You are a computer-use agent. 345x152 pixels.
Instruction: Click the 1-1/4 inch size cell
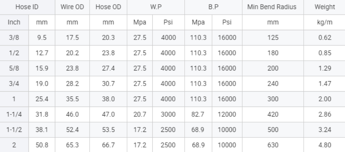pos(14,115)
